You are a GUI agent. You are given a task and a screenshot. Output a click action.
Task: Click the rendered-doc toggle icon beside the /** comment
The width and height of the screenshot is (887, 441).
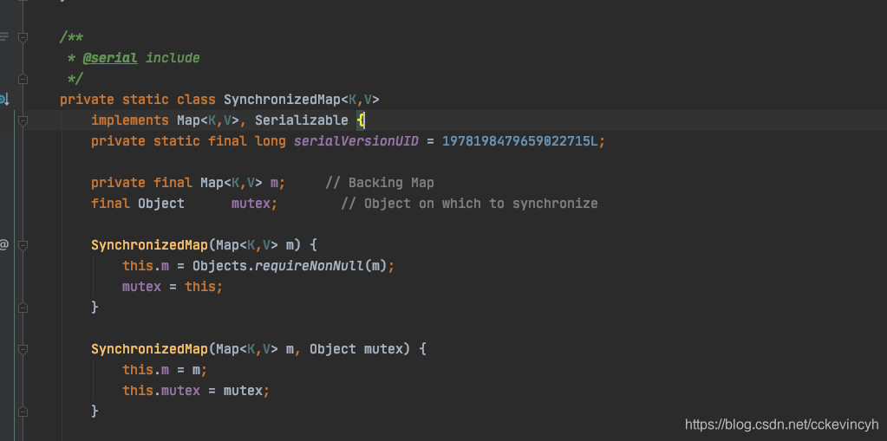point(4,37)
